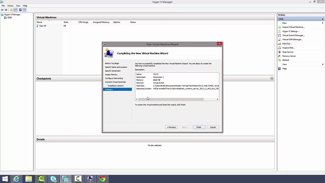Sort by the State column header
This screenshot has width=325, height=183.
click(66, 22)
